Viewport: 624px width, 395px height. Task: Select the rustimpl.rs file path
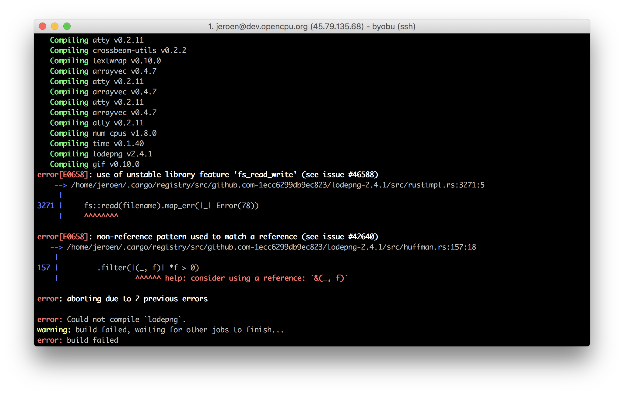278,185
